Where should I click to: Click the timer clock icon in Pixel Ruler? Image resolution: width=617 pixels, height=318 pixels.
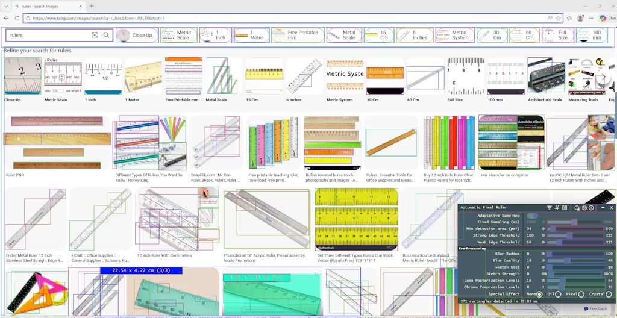tap(577, 208)
